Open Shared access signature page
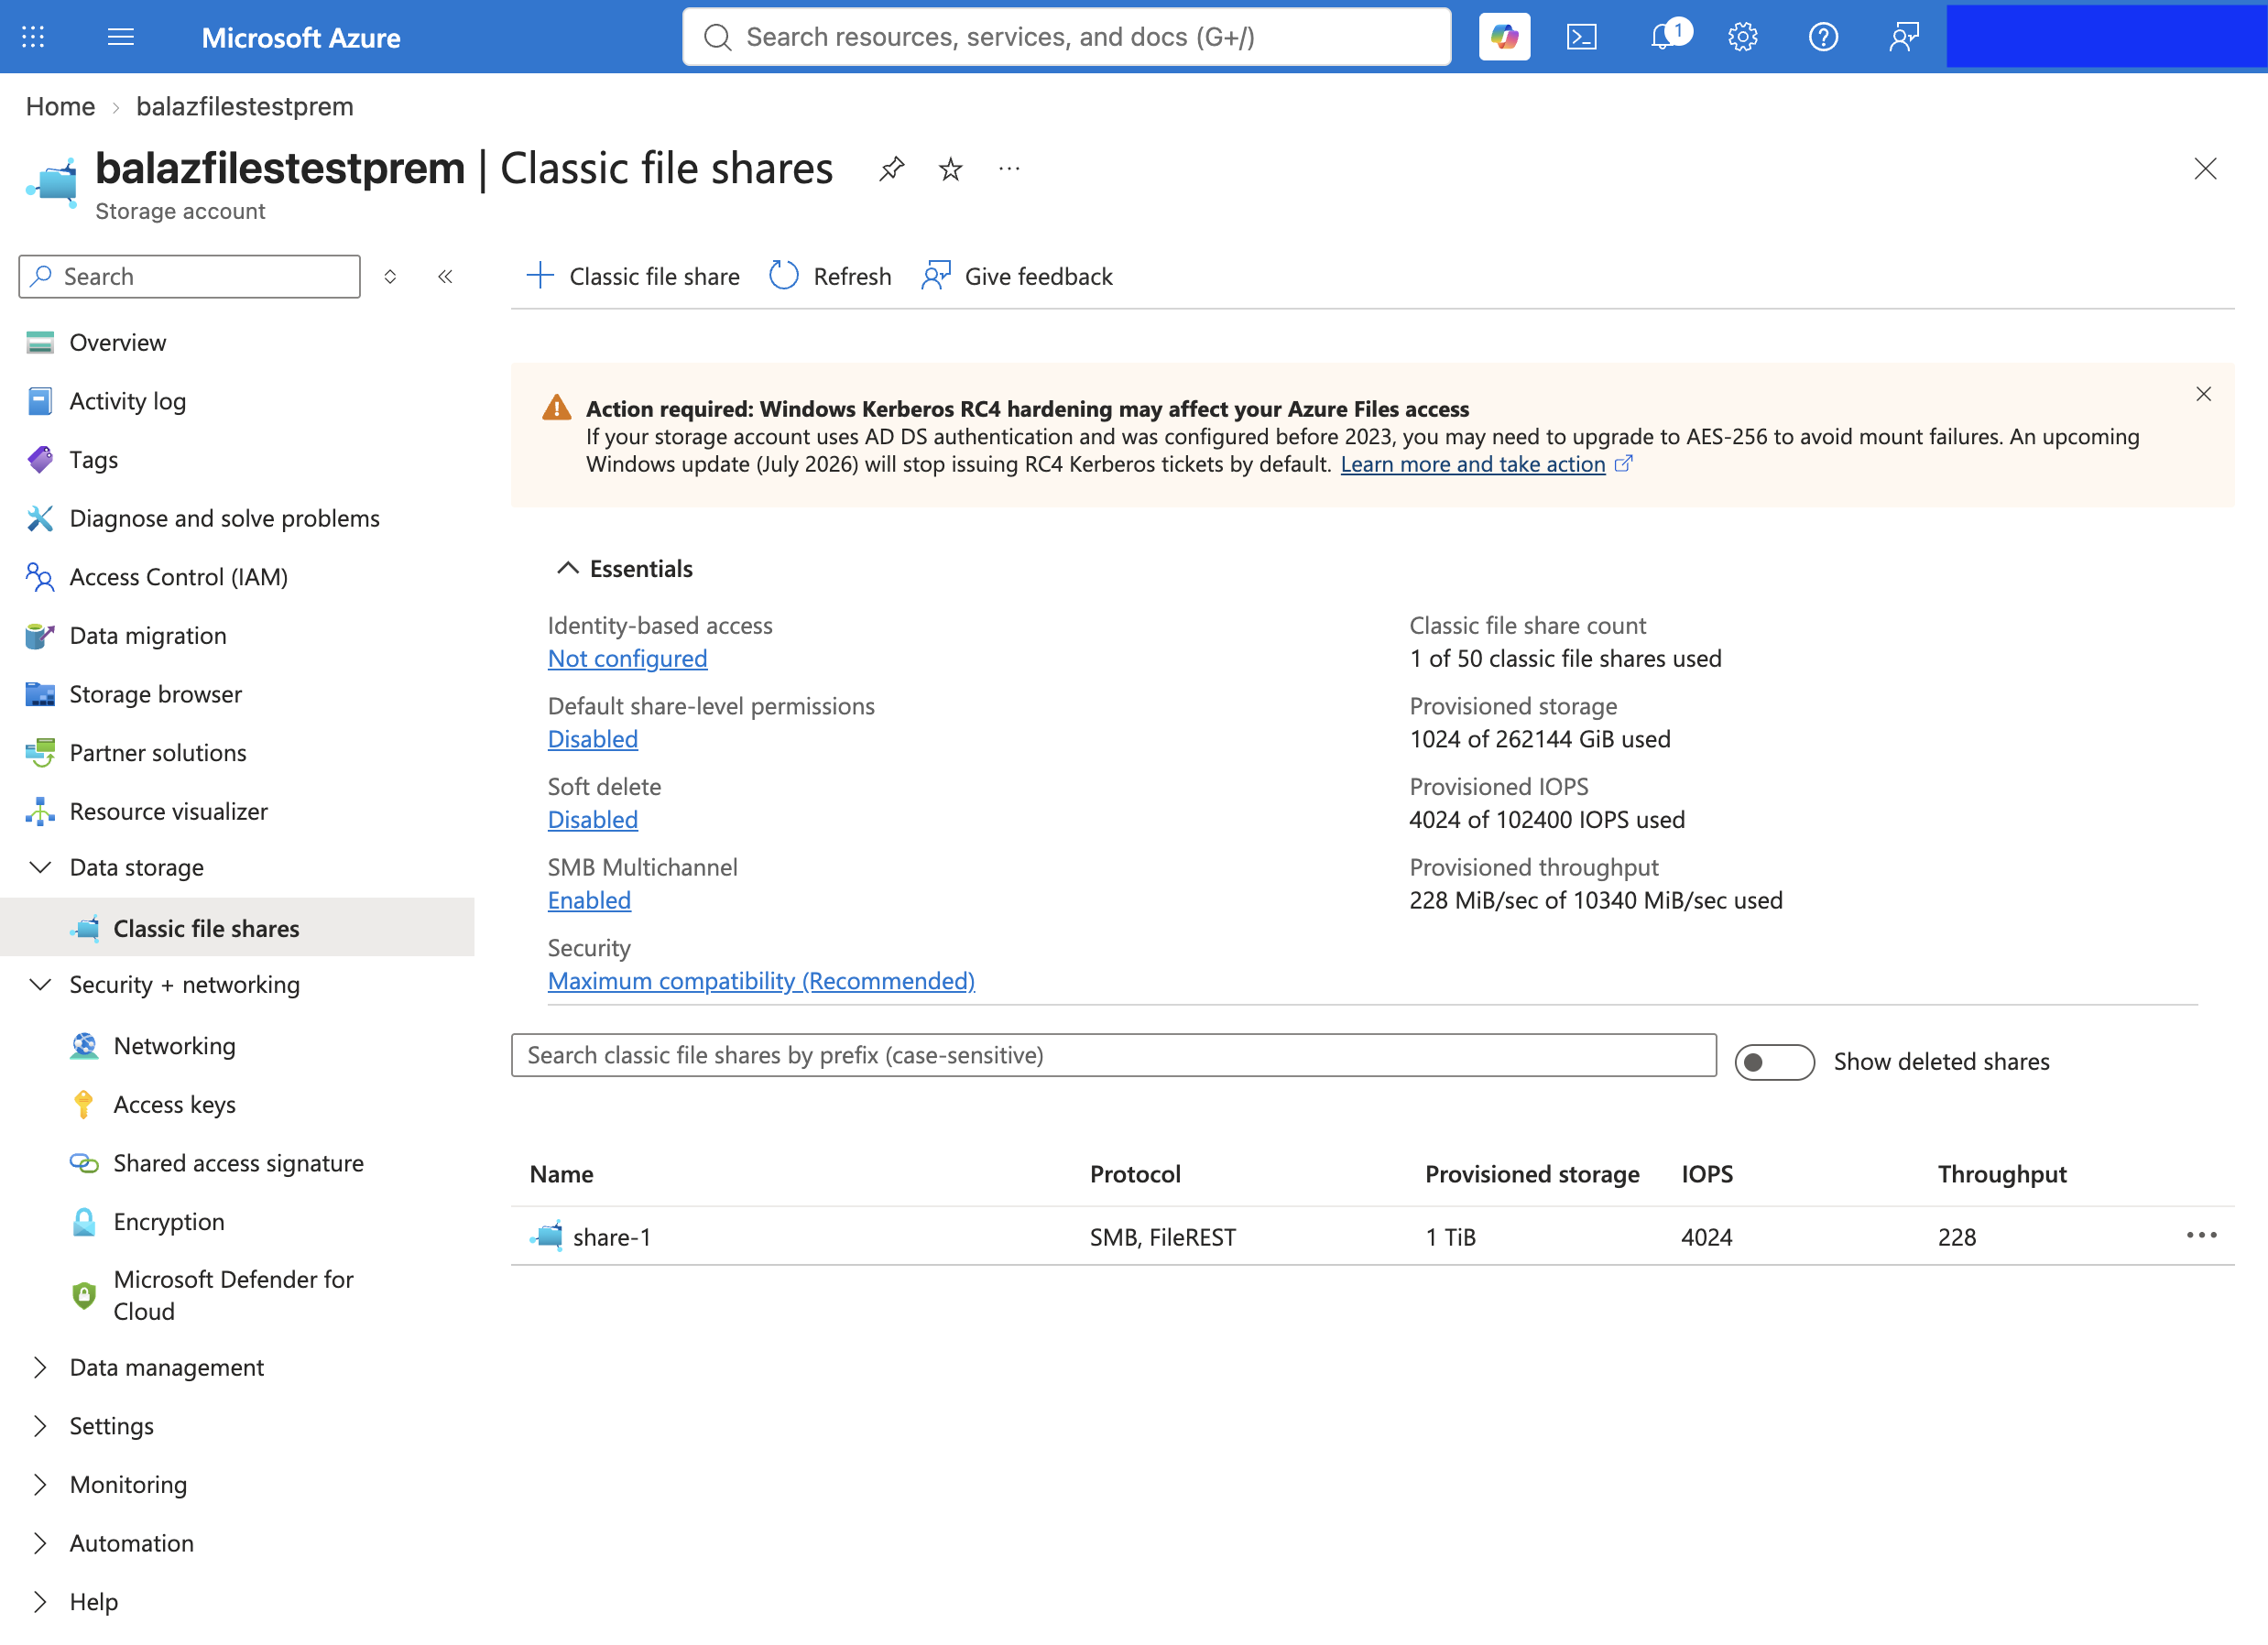Viewport: 2268px width, 1645px height. tap(237, 1163)
